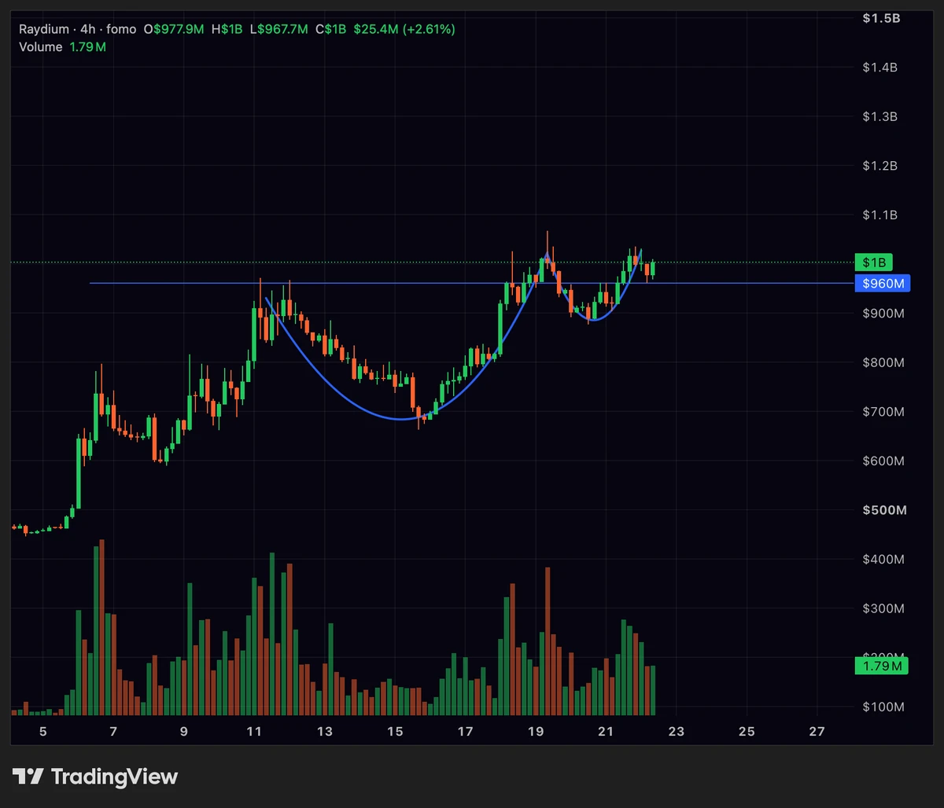Click date label 25 on time axis
This screenshot has width=944, height=808.
pyautogui.click(x=747, y=732)
